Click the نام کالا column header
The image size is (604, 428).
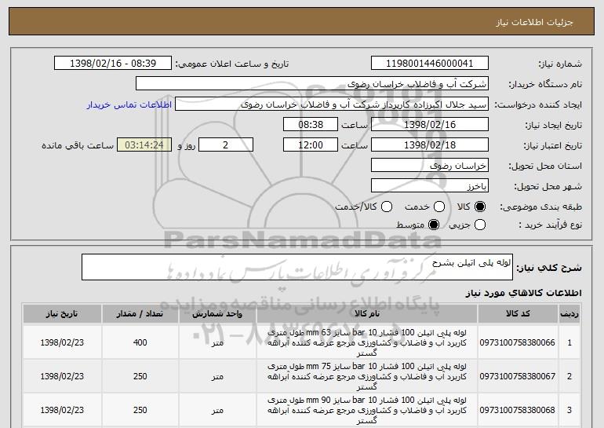pos(367,314)
